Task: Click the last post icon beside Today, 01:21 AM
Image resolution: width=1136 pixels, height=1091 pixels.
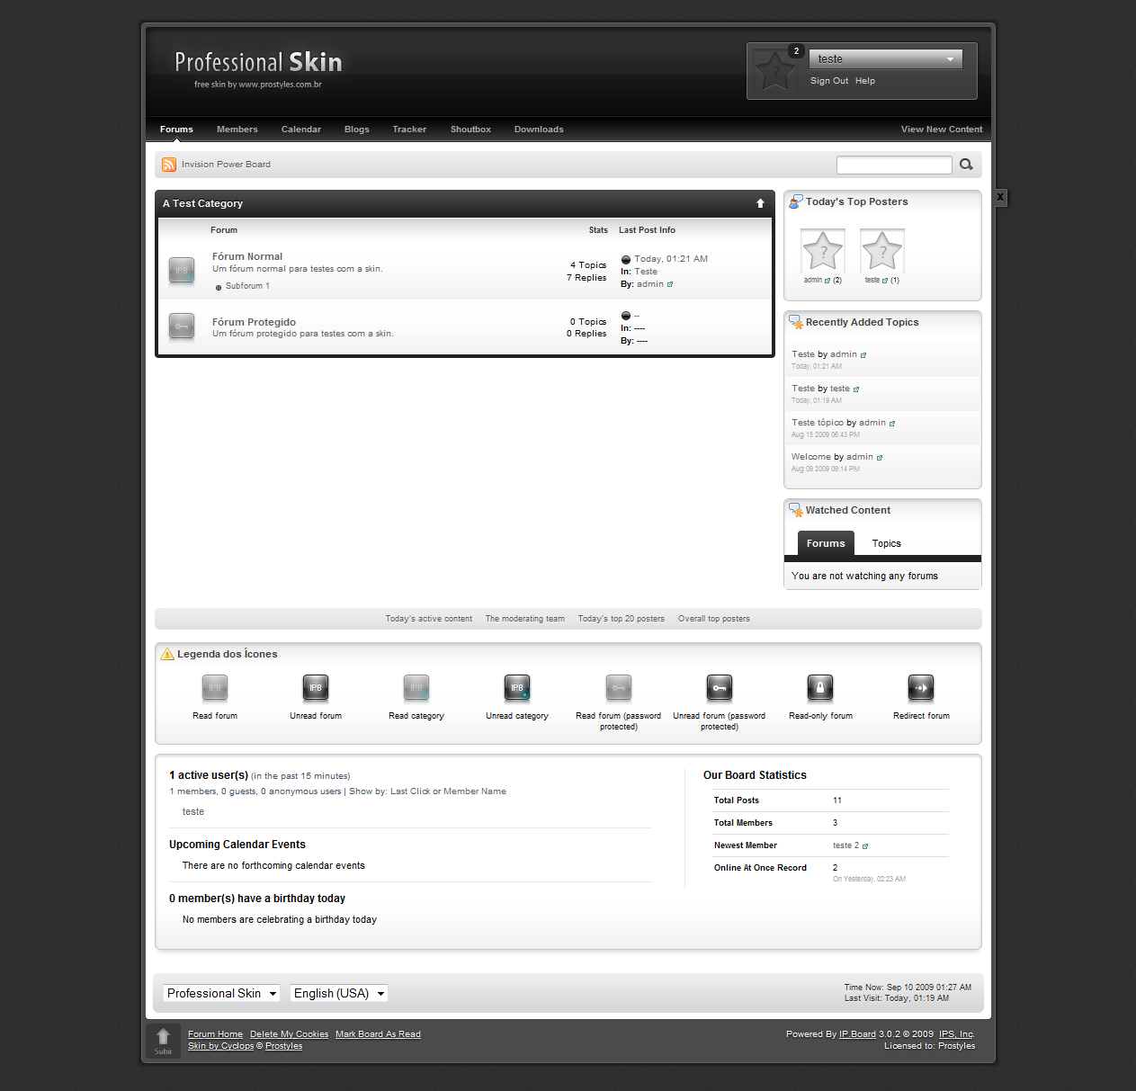Action: click(626, 260)
